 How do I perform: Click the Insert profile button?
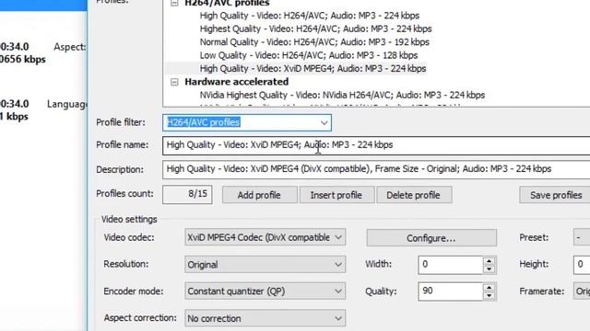click(x=336, y=195)
